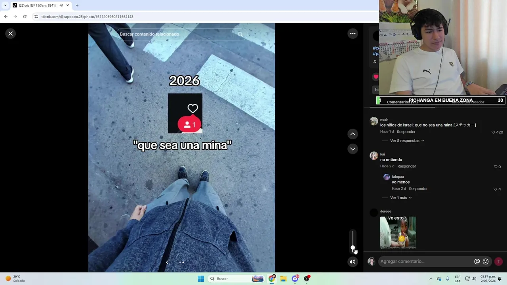
Task: Open Discord from the taskbar
Action: pyautogui.click(x=295, y=279)
